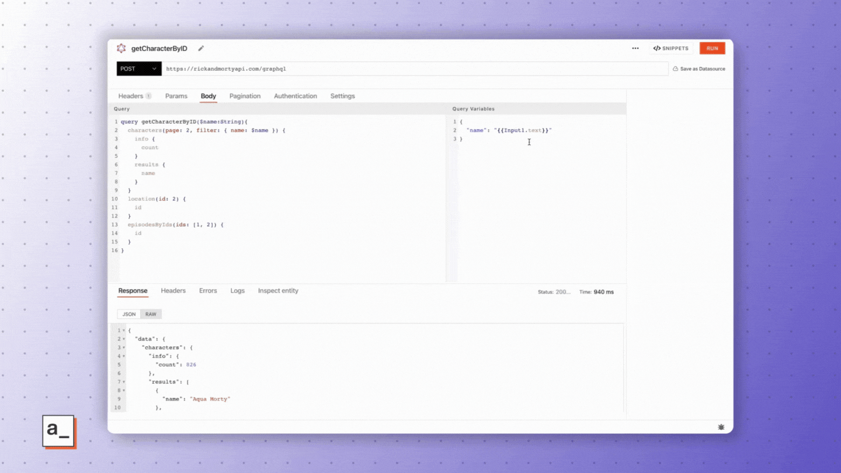Screen dimensions: 841x473
Task: Click the "{{Input1.text}}" variable value
Action: [x=523, y=130]
